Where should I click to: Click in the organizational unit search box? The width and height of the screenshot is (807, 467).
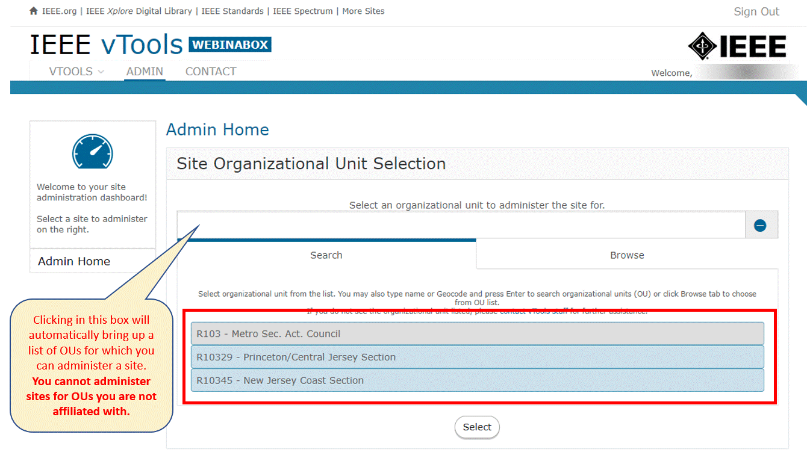461,225
